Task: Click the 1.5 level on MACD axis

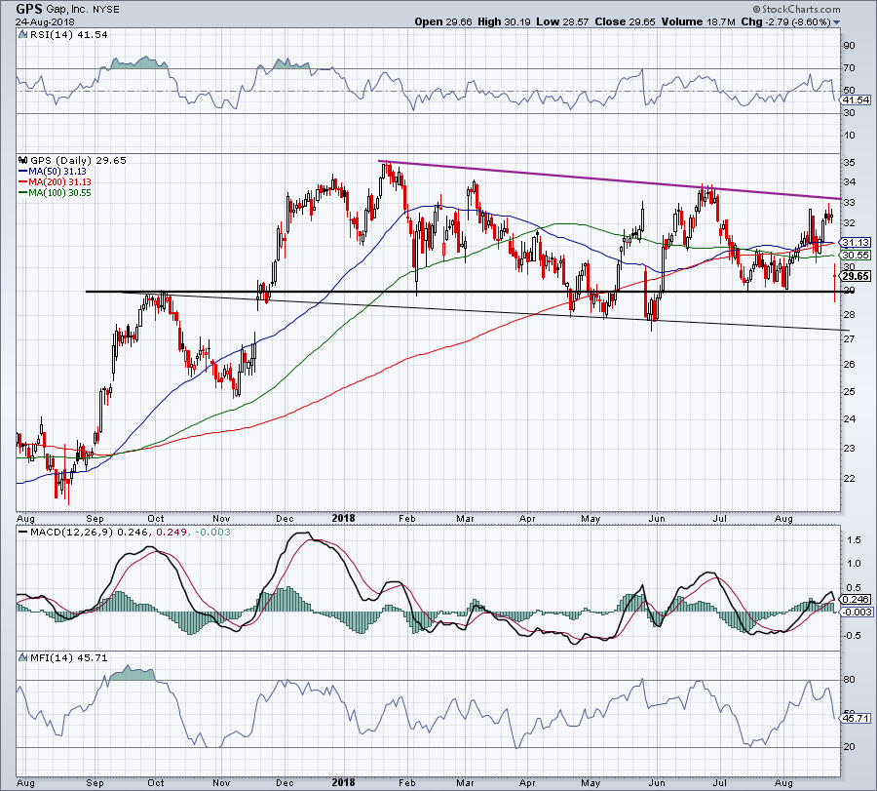Action: [854, 539]
